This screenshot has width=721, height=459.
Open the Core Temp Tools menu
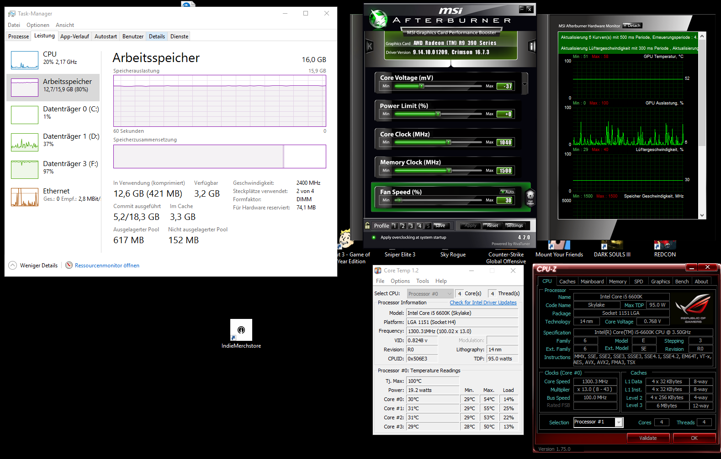point(423,281)
